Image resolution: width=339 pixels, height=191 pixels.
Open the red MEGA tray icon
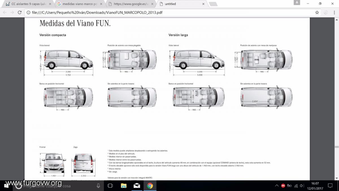point(283,186)
